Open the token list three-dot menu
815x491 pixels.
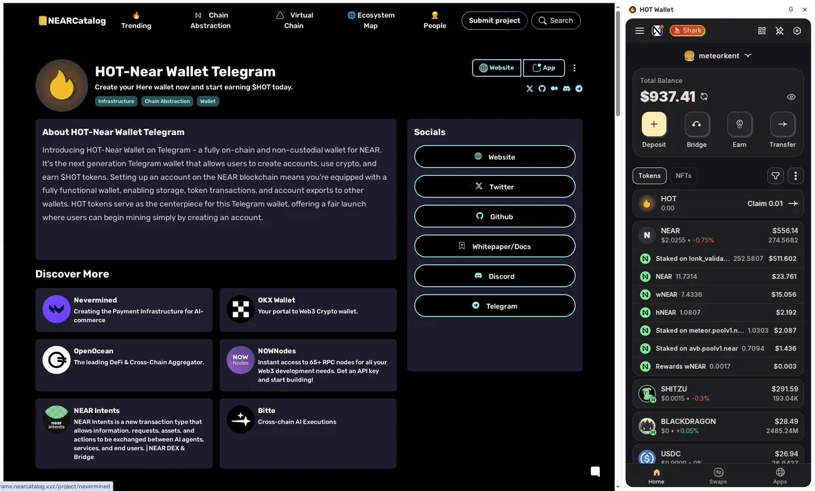coord(795,176)
